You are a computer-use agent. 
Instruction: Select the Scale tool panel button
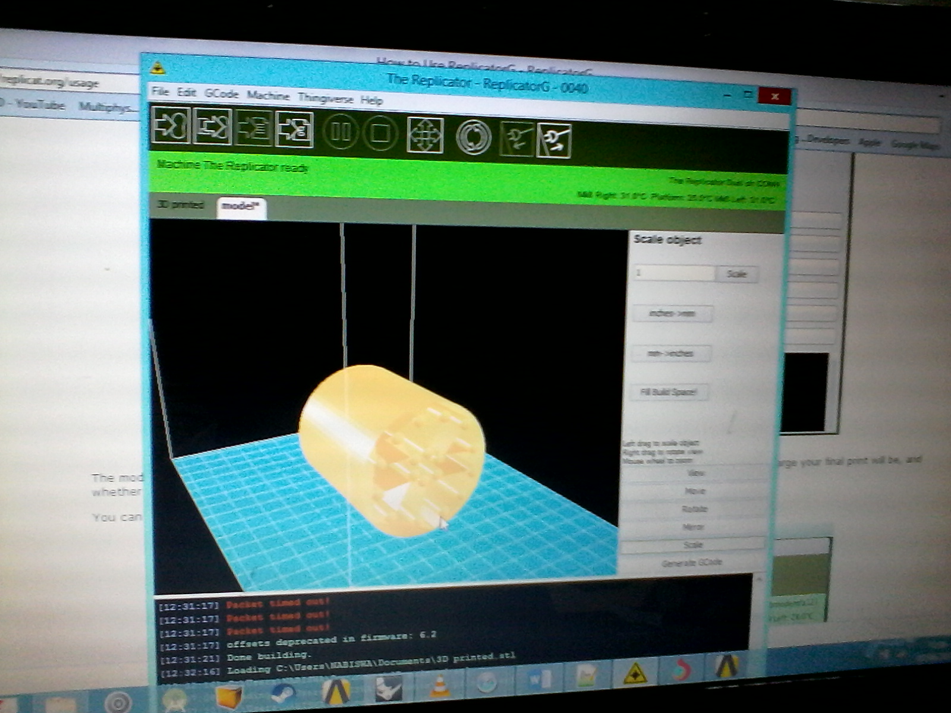(x=693, y=545)
